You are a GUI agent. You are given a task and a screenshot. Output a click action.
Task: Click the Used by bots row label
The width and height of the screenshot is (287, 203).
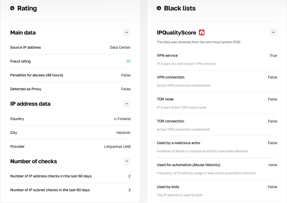[168, 187]
